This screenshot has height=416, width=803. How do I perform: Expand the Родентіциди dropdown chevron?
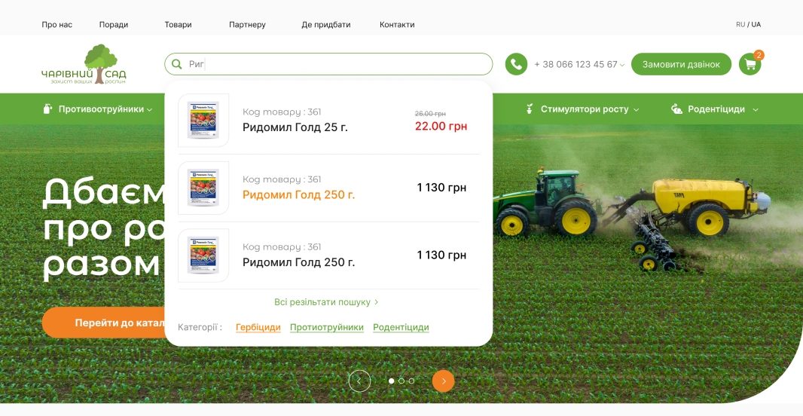click(756, 109)
